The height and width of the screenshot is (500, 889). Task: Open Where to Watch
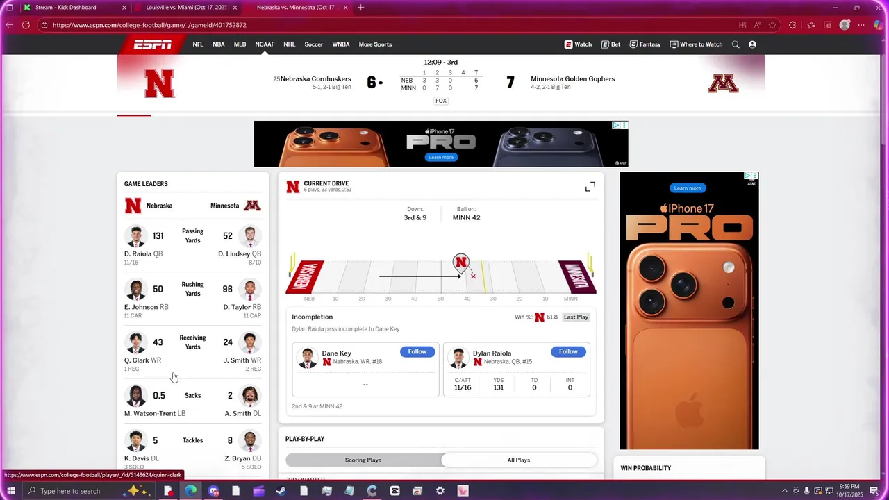point(696,44)
